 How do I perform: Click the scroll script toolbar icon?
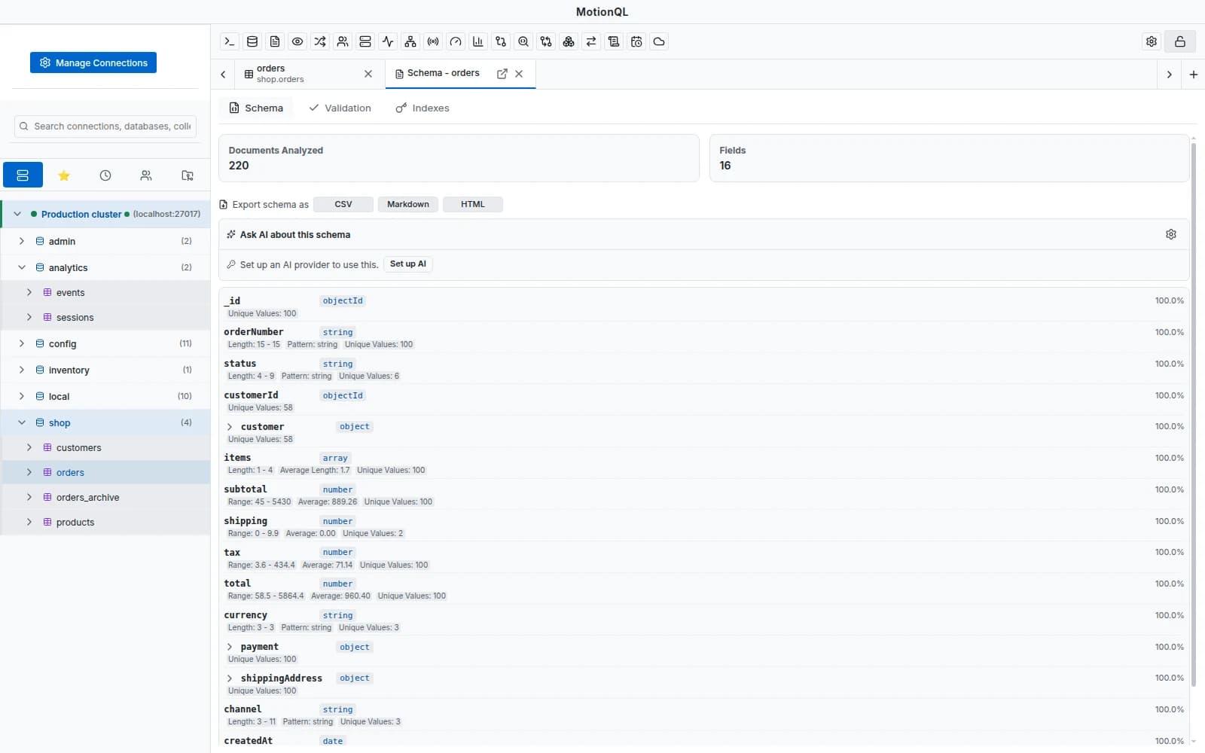click(x=614, y=41)
